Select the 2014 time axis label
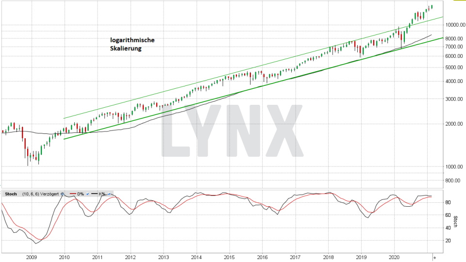This screenshot has height=262, width=466. [x=197, y=257]
